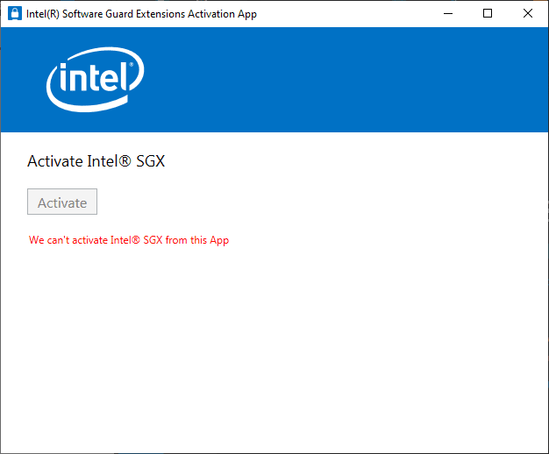Maximize the SGX Activation App window
The width and height of the screenshot is (549, 454).
tap(488, 14)
